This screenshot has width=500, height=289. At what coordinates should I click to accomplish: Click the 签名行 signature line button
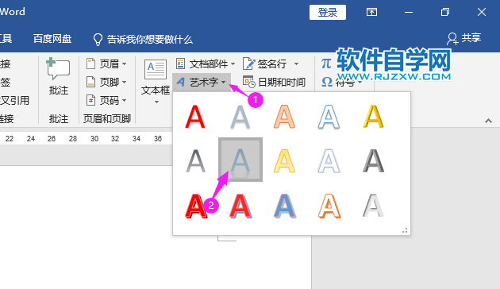click(265, 64)
